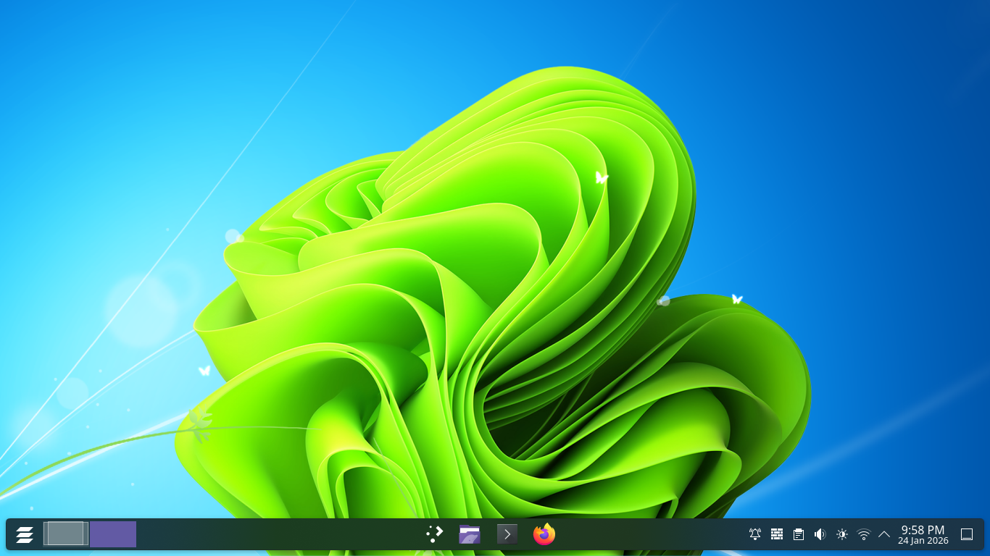Viewport: 990px width, 556px height.
Task: Switch to the first virtual desktop in pager
Action: point(66,534)
